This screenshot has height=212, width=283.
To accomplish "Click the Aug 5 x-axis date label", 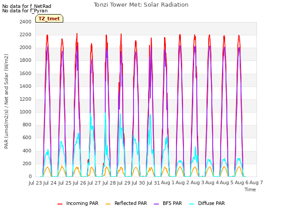I will [x=227, y=183].
